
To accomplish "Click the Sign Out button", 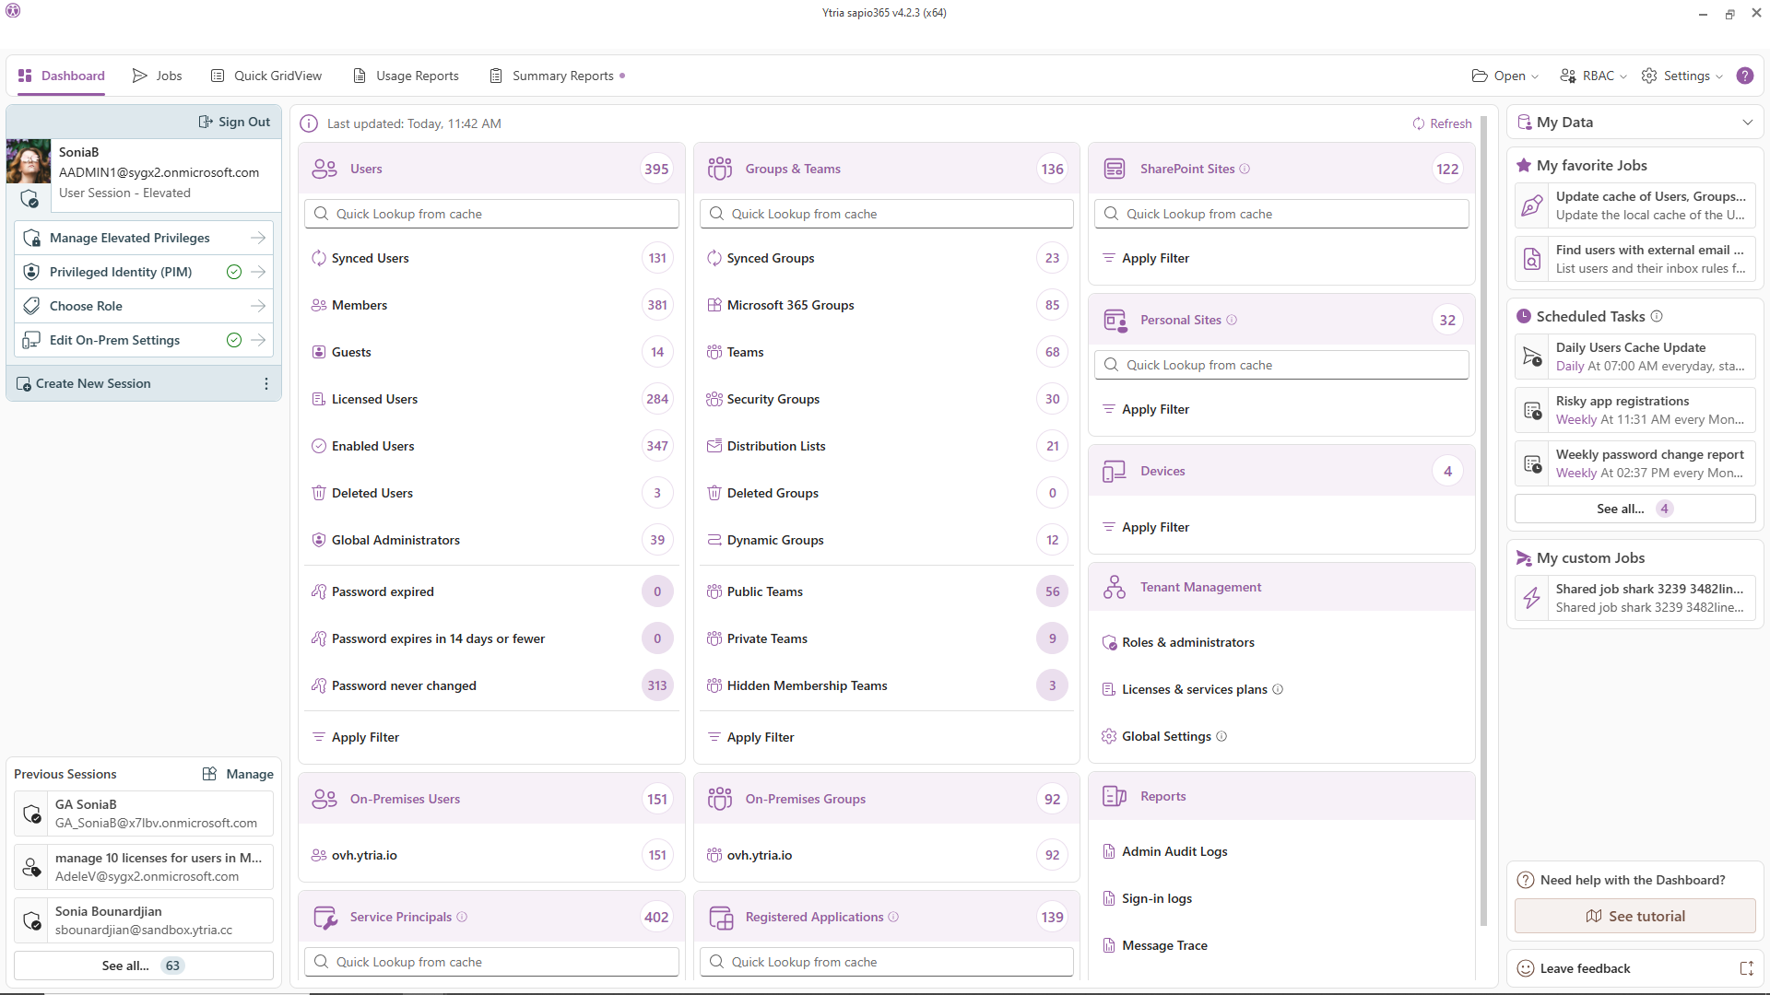I will (234, 122).
